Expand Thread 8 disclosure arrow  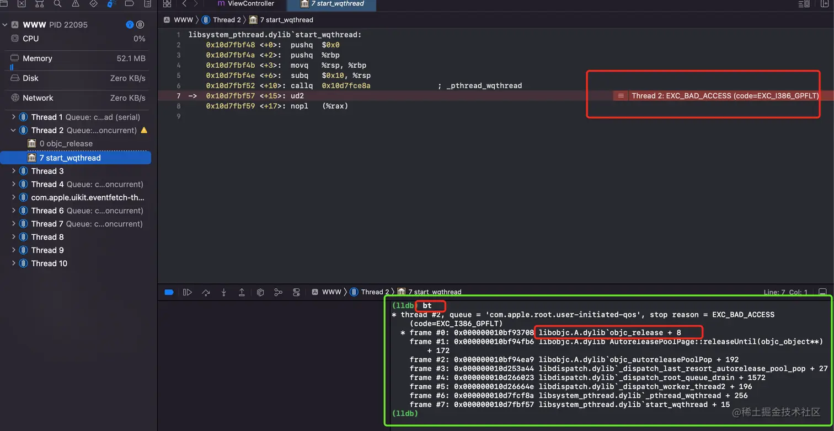click(x=13, y=237)
